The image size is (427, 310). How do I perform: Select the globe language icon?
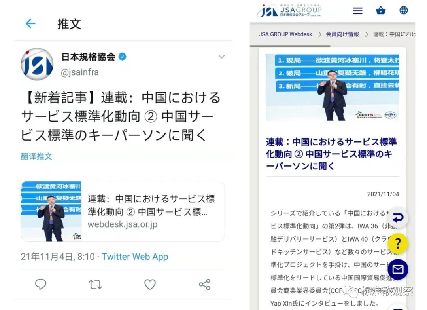click(403, 10)
